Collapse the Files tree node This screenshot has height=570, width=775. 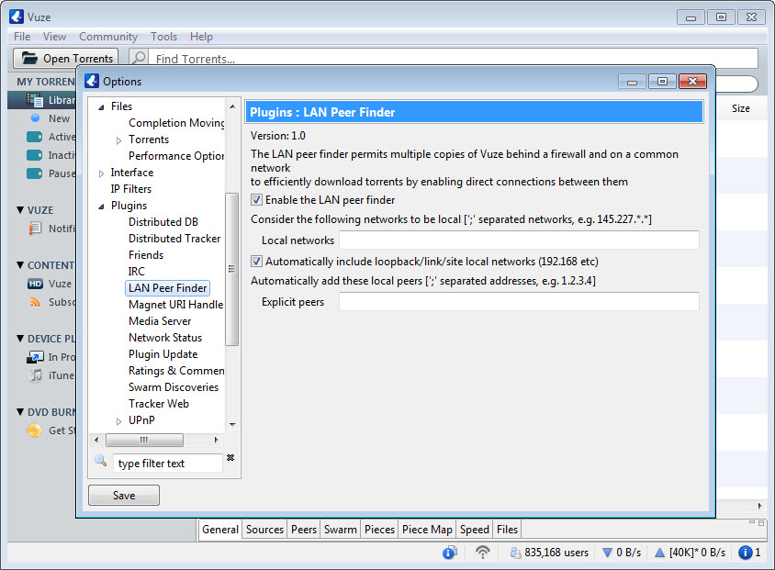(x=101, y=107)
